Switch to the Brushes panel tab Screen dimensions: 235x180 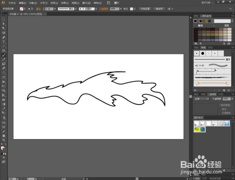[x=203, y=47]
